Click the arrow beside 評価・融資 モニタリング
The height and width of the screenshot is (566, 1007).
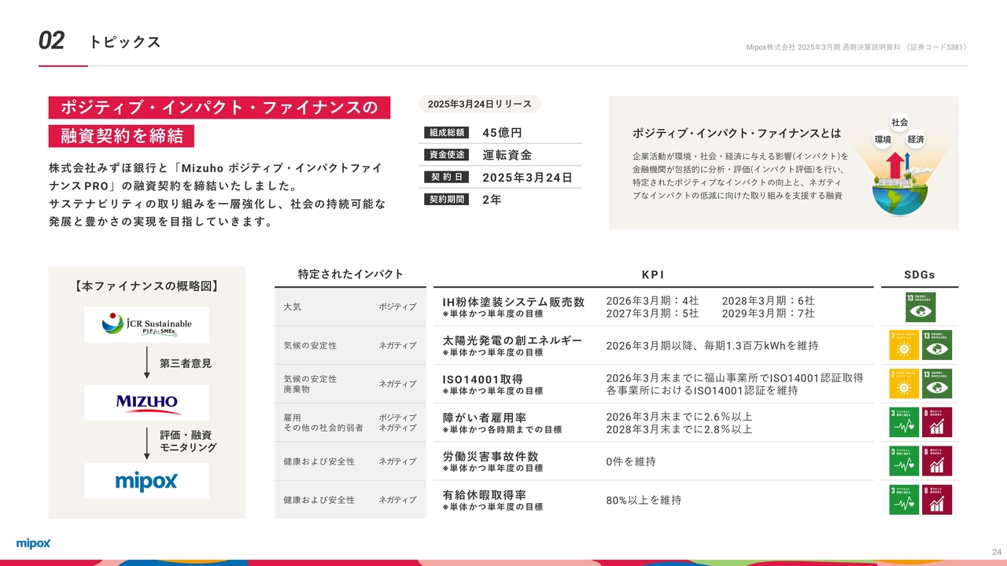click(x=147, y=442)
